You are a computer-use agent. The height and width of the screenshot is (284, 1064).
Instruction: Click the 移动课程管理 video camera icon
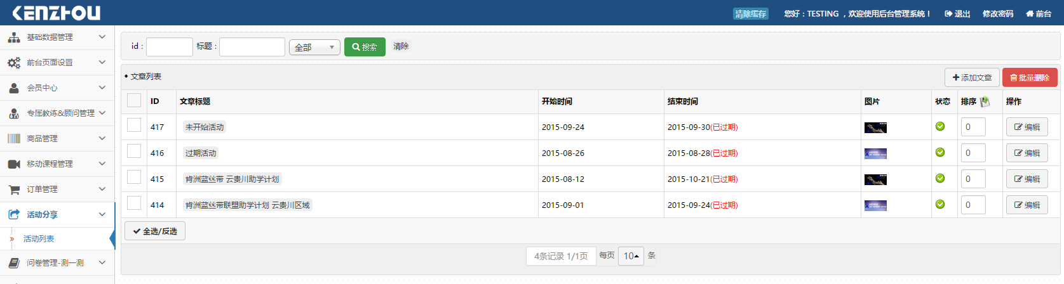[14, 164]
